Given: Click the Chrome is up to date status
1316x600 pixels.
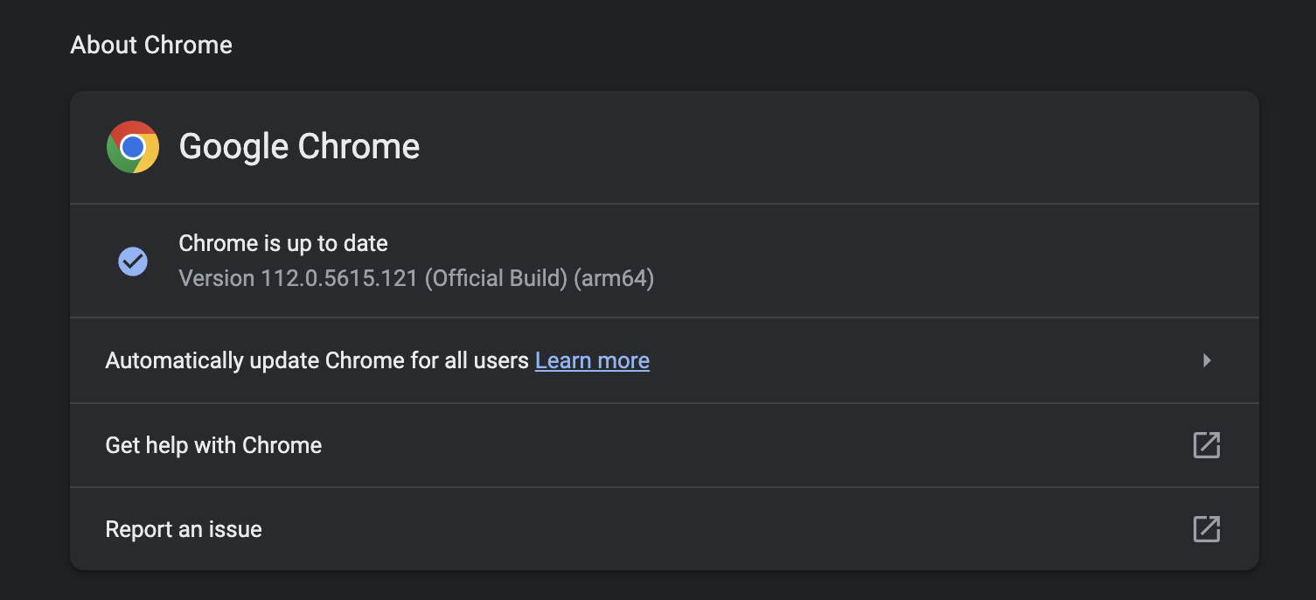Looking at the screenshot, I should click(x=282, y=243).
